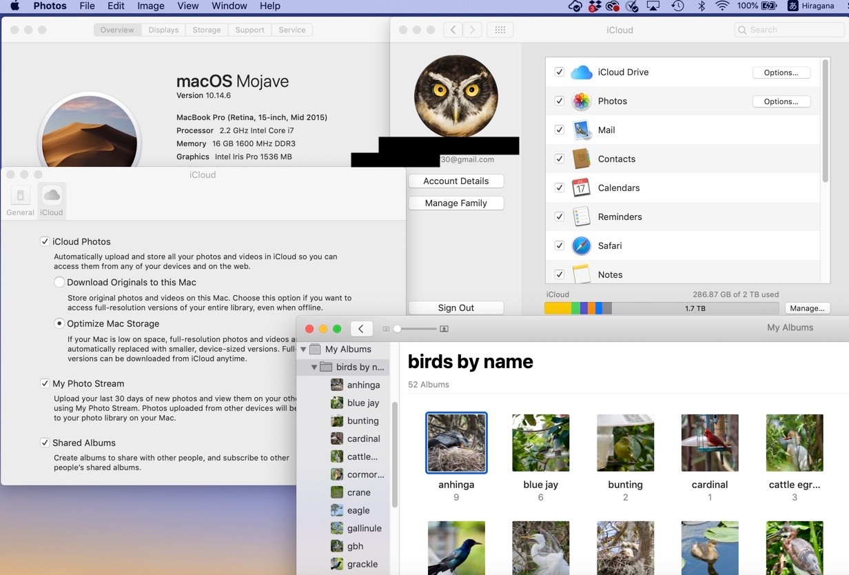Toggle the Shared Albums checkbox
849x575 pixels.
[x=45, y=443]
